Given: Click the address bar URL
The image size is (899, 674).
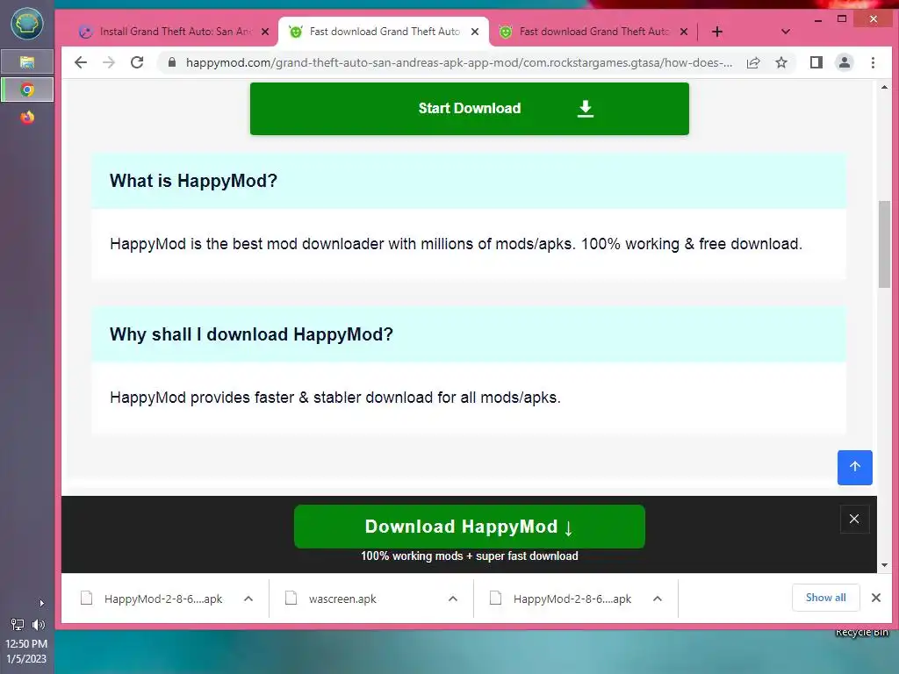Looking at the screenshot, I should tap(458, 62).
